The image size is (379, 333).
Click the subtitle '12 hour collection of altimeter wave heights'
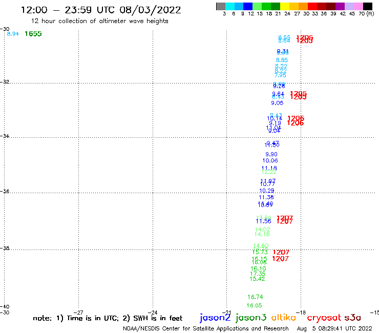99,21
